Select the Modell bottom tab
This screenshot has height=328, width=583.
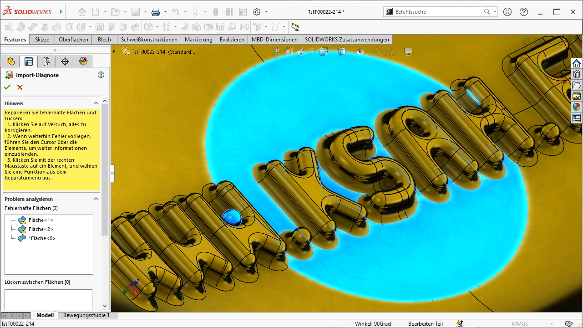click(x=45, y=315)
